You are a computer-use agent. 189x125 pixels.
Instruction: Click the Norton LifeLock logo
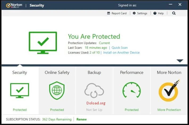[14, 5]
